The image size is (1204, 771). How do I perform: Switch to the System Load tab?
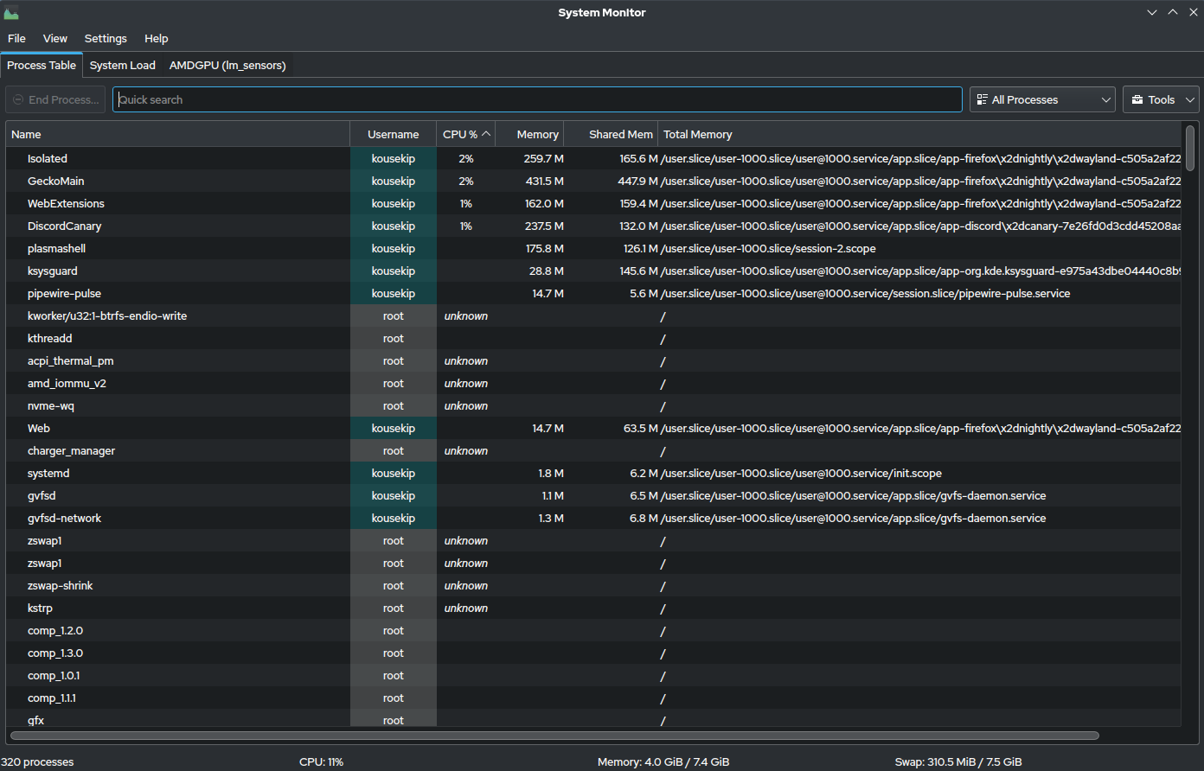tap(122, 65)
